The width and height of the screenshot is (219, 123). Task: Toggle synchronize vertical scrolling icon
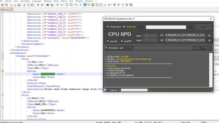pos(67,5)
